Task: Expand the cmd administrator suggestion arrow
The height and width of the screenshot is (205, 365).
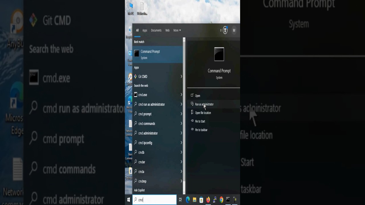Action: (181, 133)
